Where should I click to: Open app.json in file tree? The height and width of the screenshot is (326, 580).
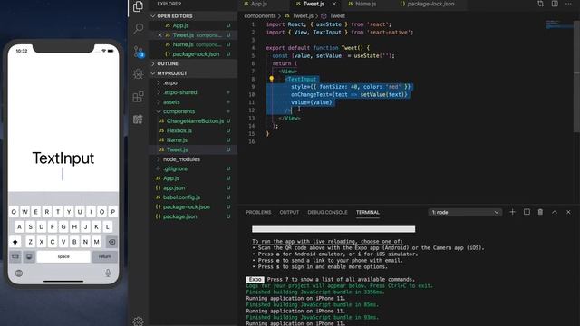click(x=193, y=187)
